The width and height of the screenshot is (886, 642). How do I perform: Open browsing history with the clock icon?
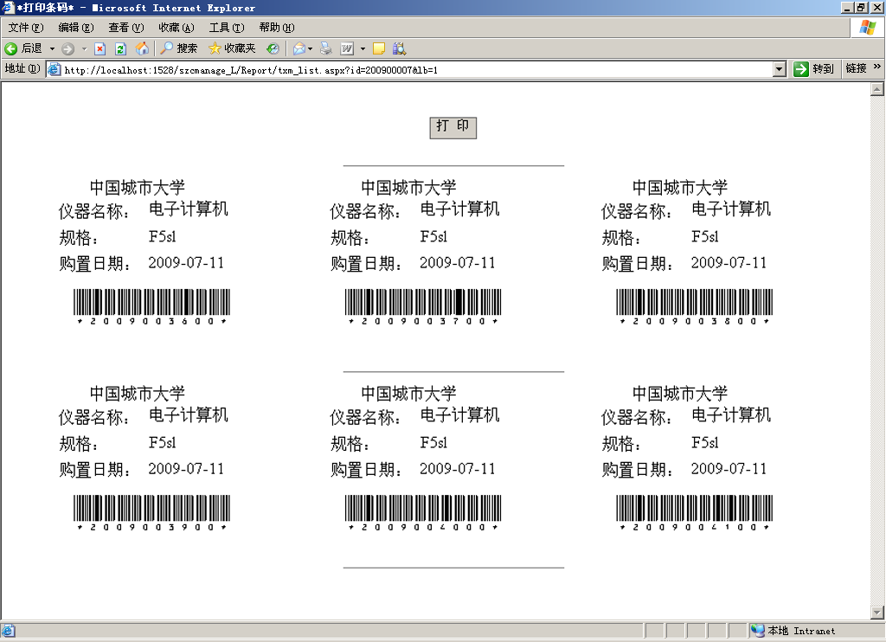[273, 48]
